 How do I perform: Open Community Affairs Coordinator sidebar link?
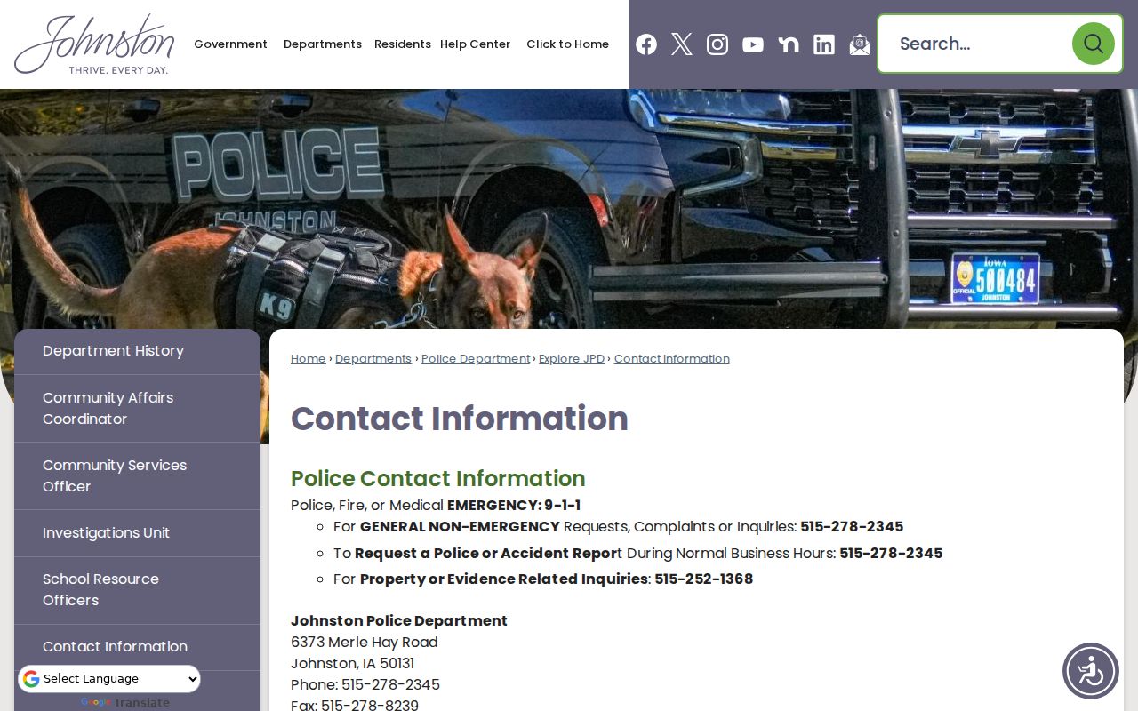click(137, 409)
